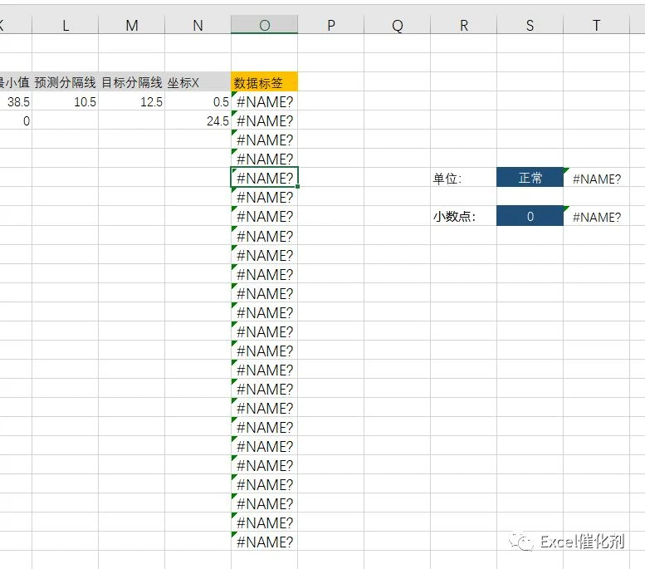The image size is (645, 569).
Task: Select column O header
Action: tap(265, 25)
